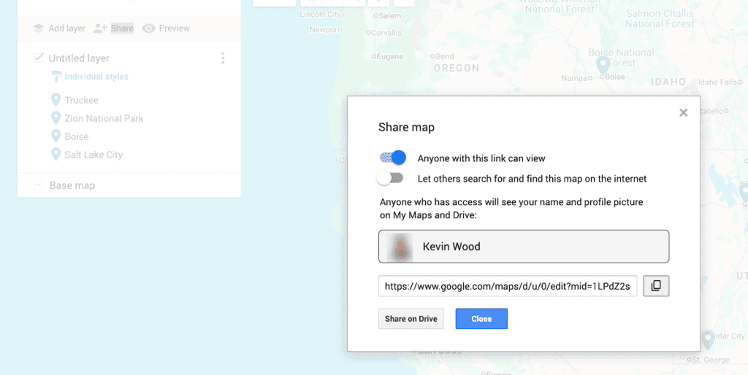The image size is (748, 375).
Task: Click Add layer in the sidebar
Action: [66, 28]
